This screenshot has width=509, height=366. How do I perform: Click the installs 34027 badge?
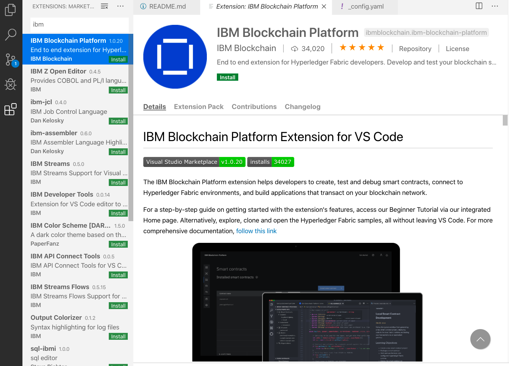coord(271,162)
